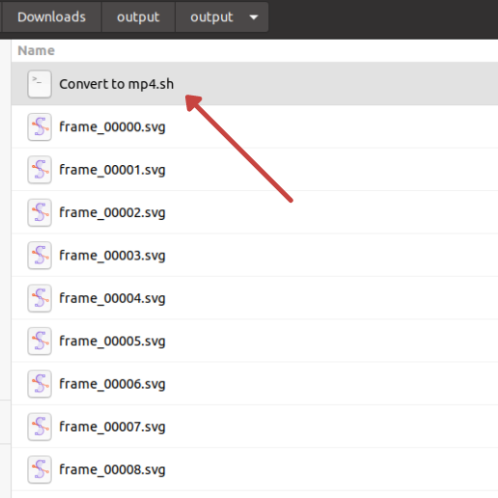Select the file name frame_00000.svg

pos(112,127)
